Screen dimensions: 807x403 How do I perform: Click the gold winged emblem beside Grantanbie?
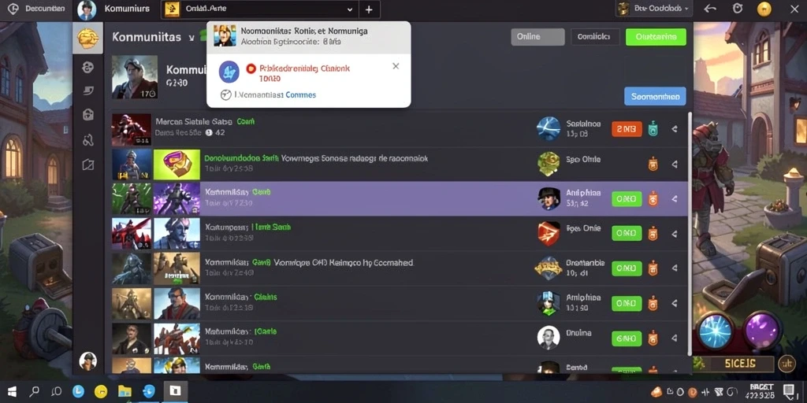point(549,268)
